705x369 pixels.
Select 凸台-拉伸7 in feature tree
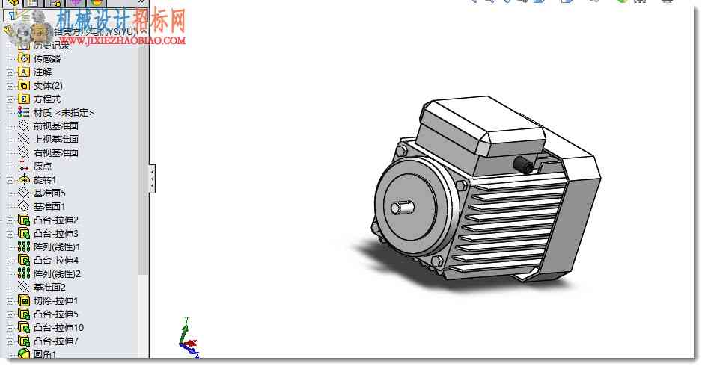55,341
